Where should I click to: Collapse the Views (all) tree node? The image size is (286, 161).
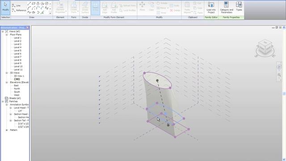(3, 32)
